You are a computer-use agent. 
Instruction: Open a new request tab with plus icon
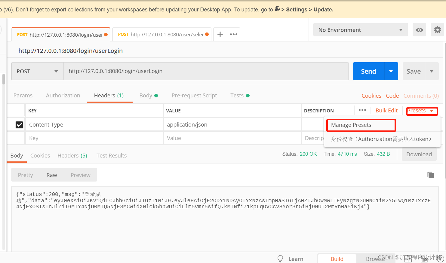220,34
